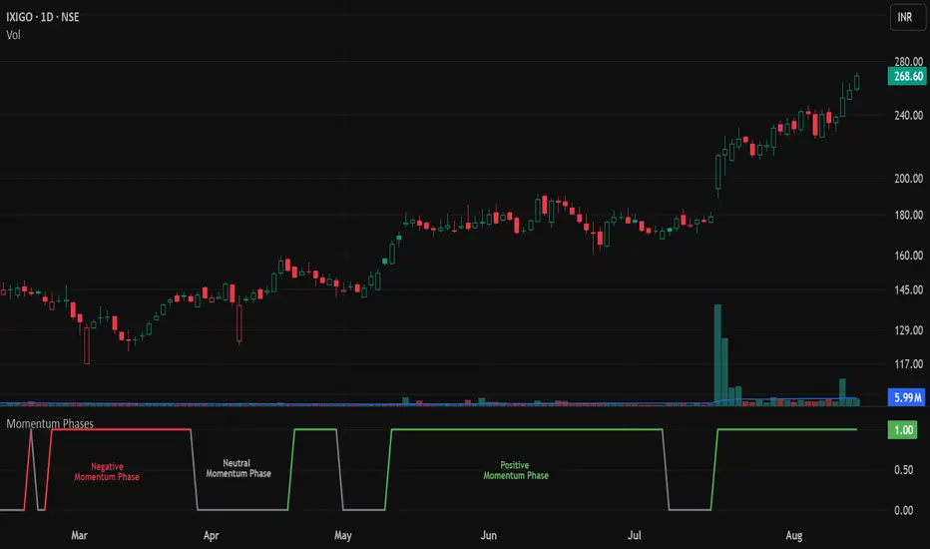Click the Negative Momentum Phase label
This screenshot has height=549, width=930.
point(107,472)
